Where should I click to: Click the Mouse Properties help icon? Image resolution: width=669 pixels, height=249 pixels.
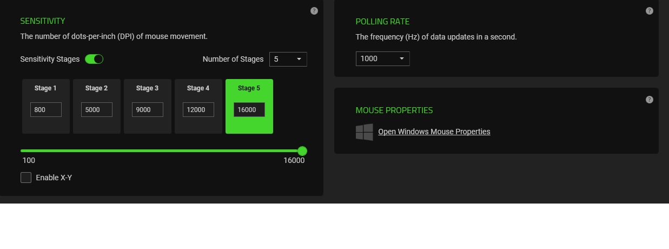point(650,100)
